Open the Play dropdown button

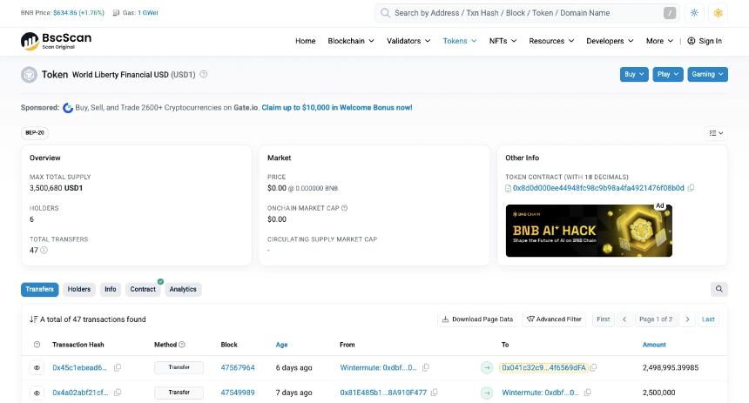[x=668, y=75]
